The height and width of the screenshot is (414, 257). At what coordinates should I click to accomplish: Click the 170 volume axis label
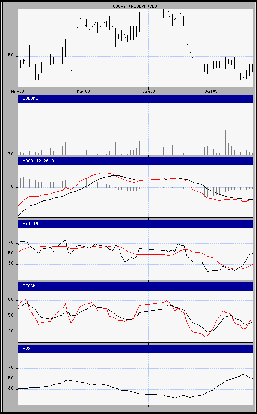tap(10, 154)
